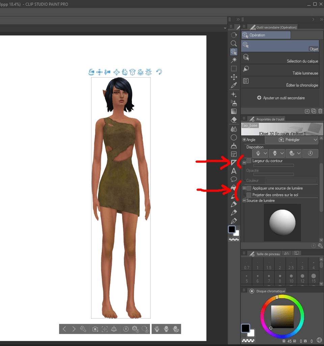Click the camera capture icon below the model

pos(95,329)
